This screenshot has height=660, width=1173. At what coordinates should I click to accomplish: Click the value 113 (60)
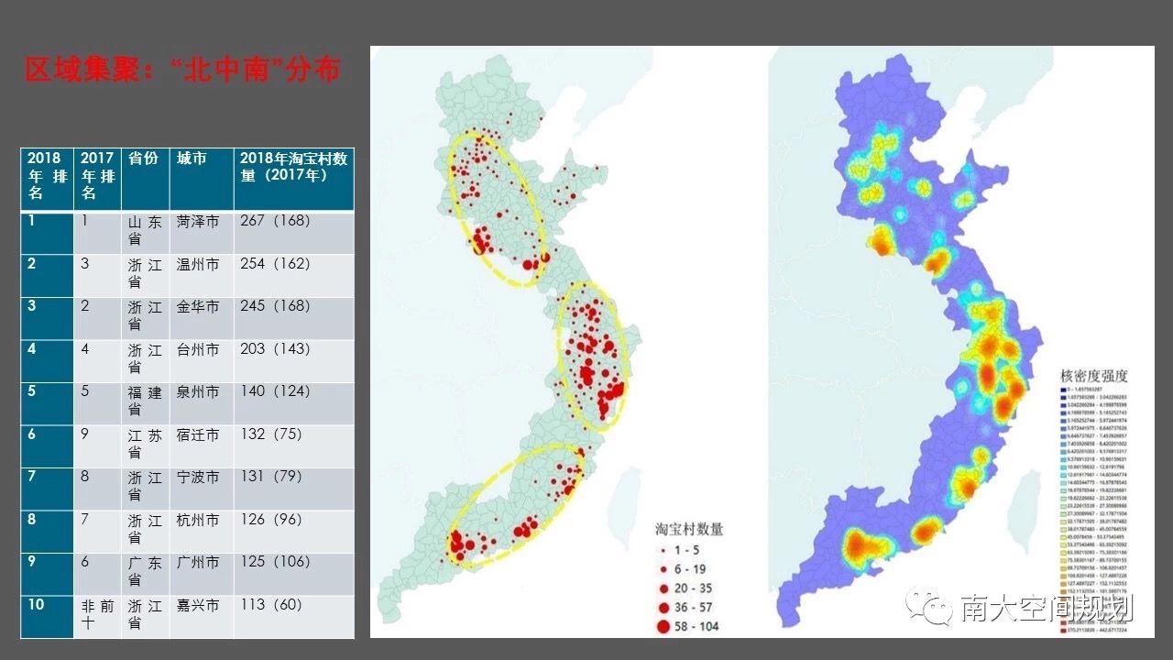pos(271,604)
